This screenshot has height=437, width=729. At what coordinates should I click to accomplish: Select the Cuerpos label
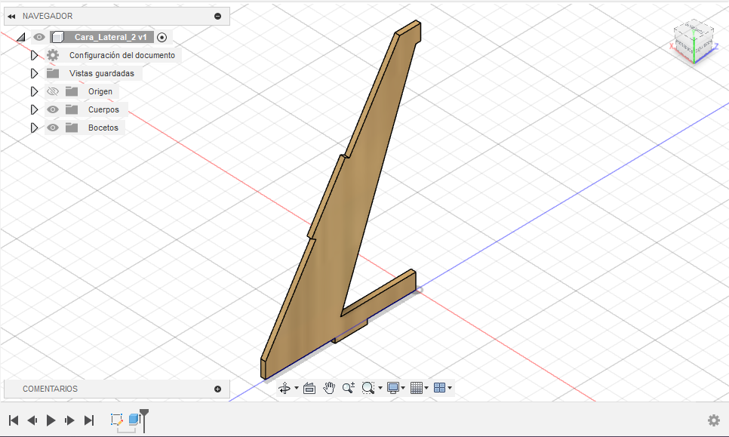[103, 109]
